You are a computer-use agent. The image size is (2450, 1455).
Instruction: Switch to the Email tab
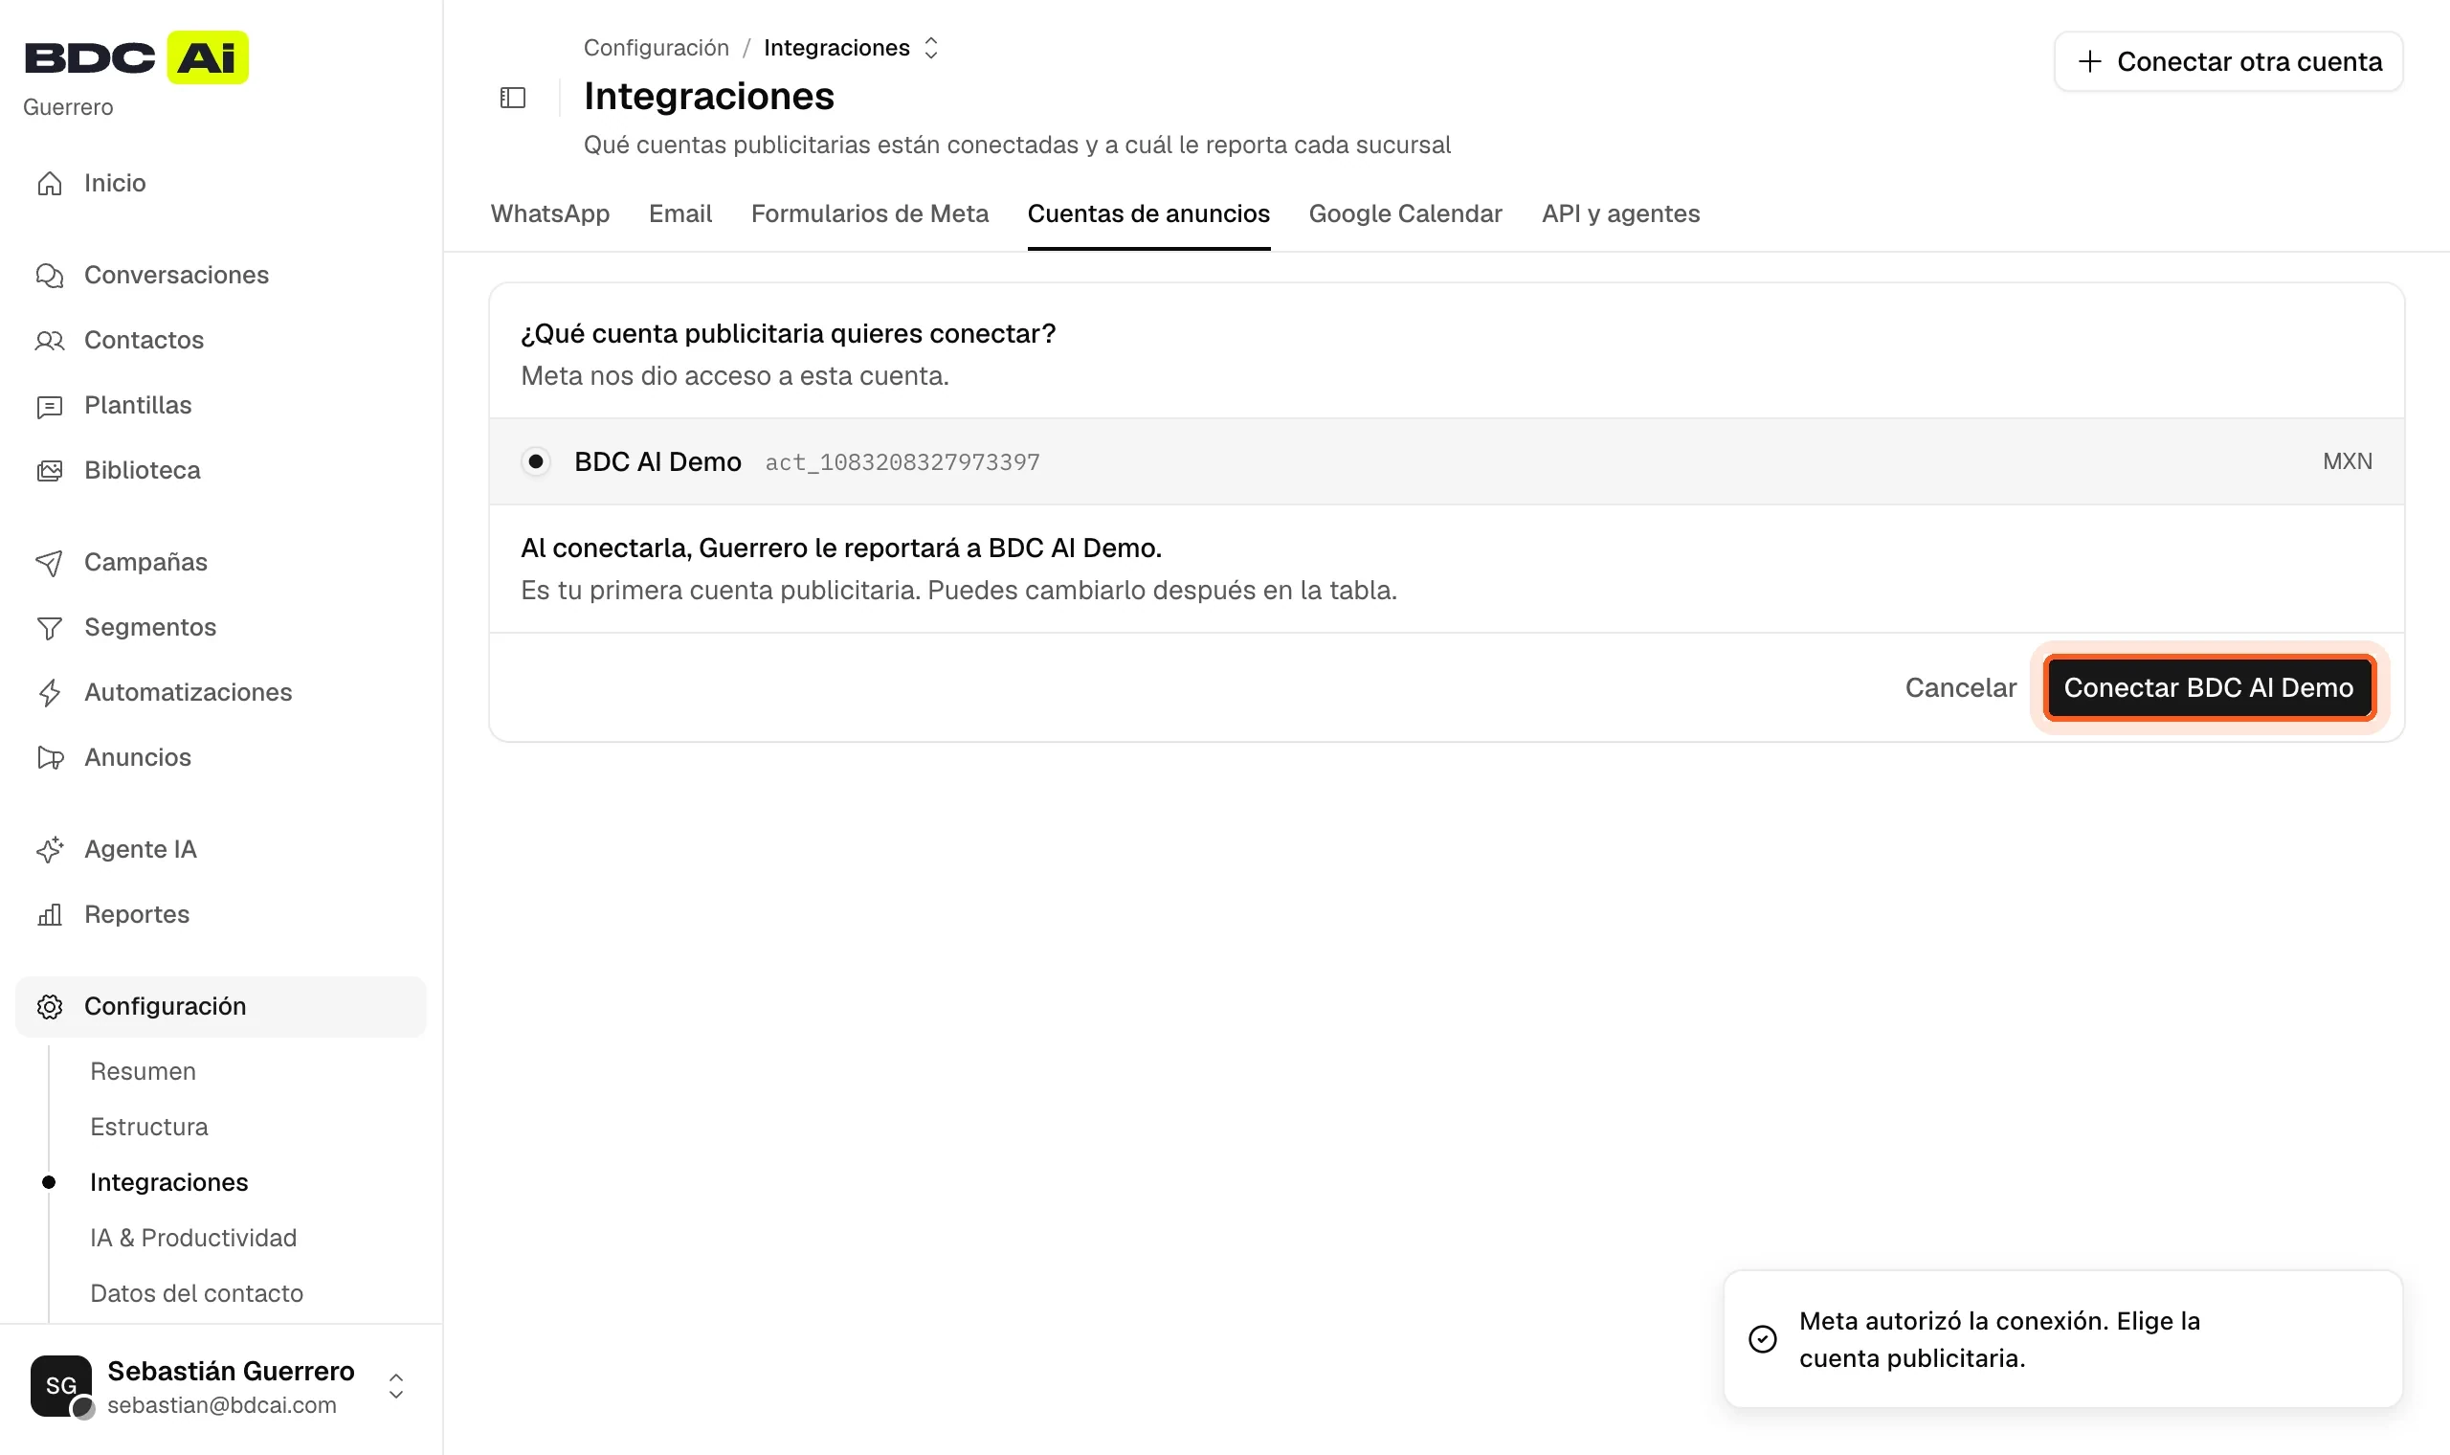pos(680,213)
